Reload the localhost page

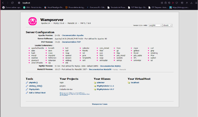[x=12, y=3]
